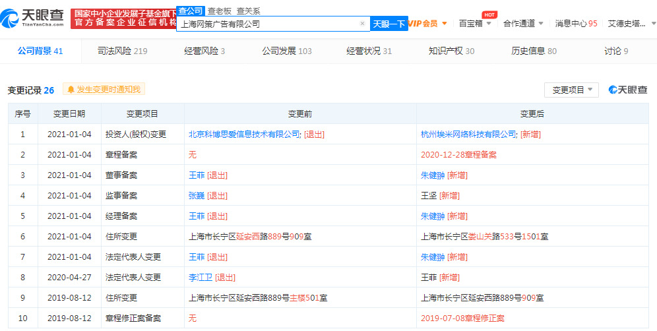Click 发生变更时通知我 button
The height and width of the screenshot is (331, 657).
pos(104,89)
